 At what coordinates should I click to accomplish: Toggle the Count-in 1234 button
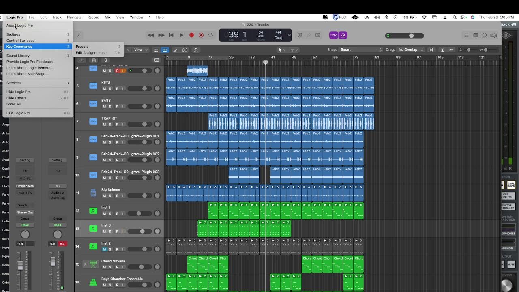pyautogui.click(x=334, y=35)
